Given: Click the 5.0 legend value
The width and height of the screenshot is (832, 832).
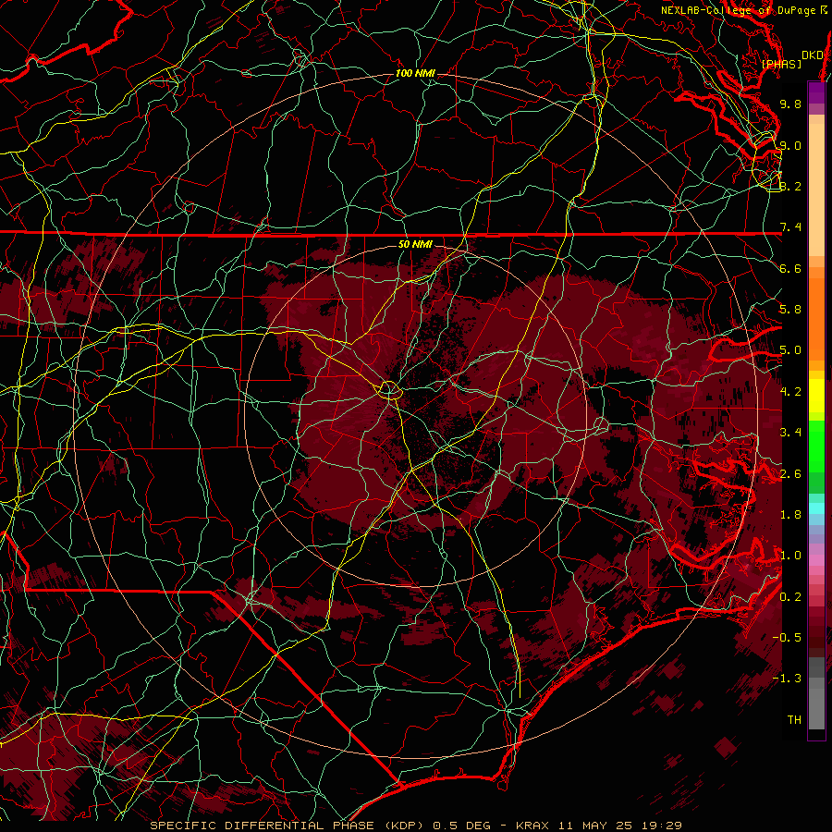Looking at the screenshot, I should tap(790, 350).
